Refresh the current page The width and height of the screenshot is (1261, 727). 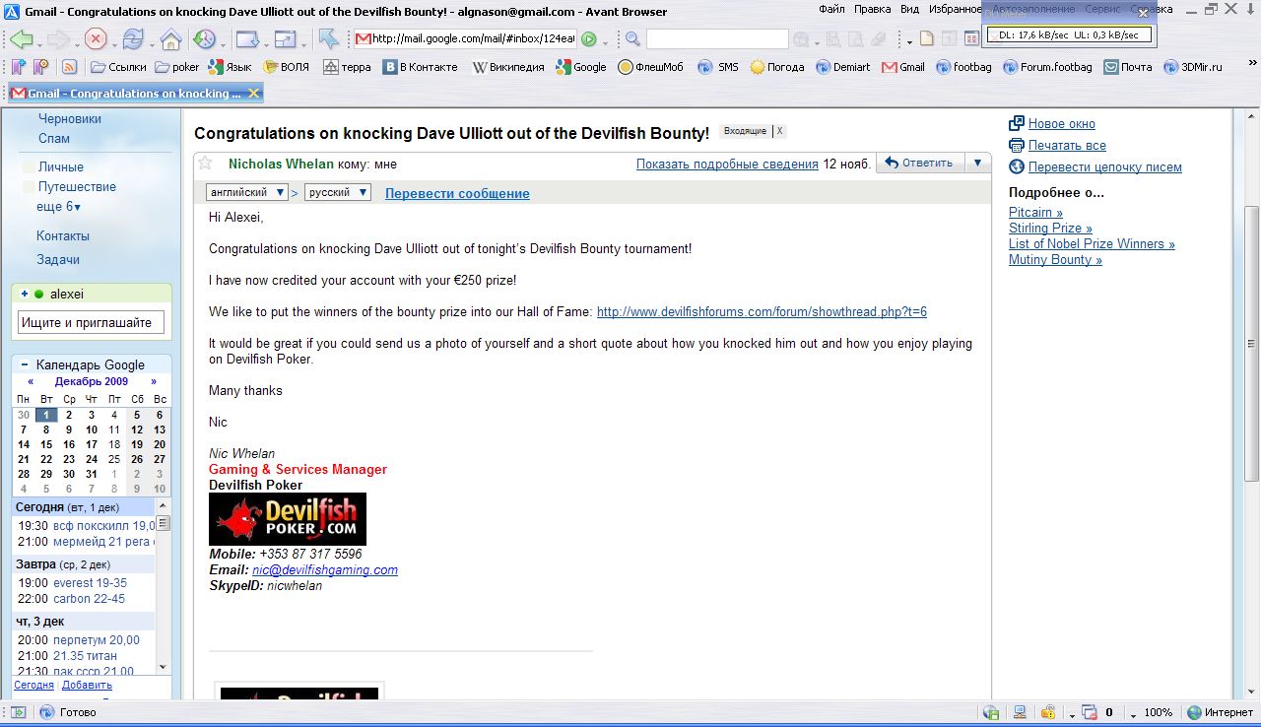[x=133, y=39]
